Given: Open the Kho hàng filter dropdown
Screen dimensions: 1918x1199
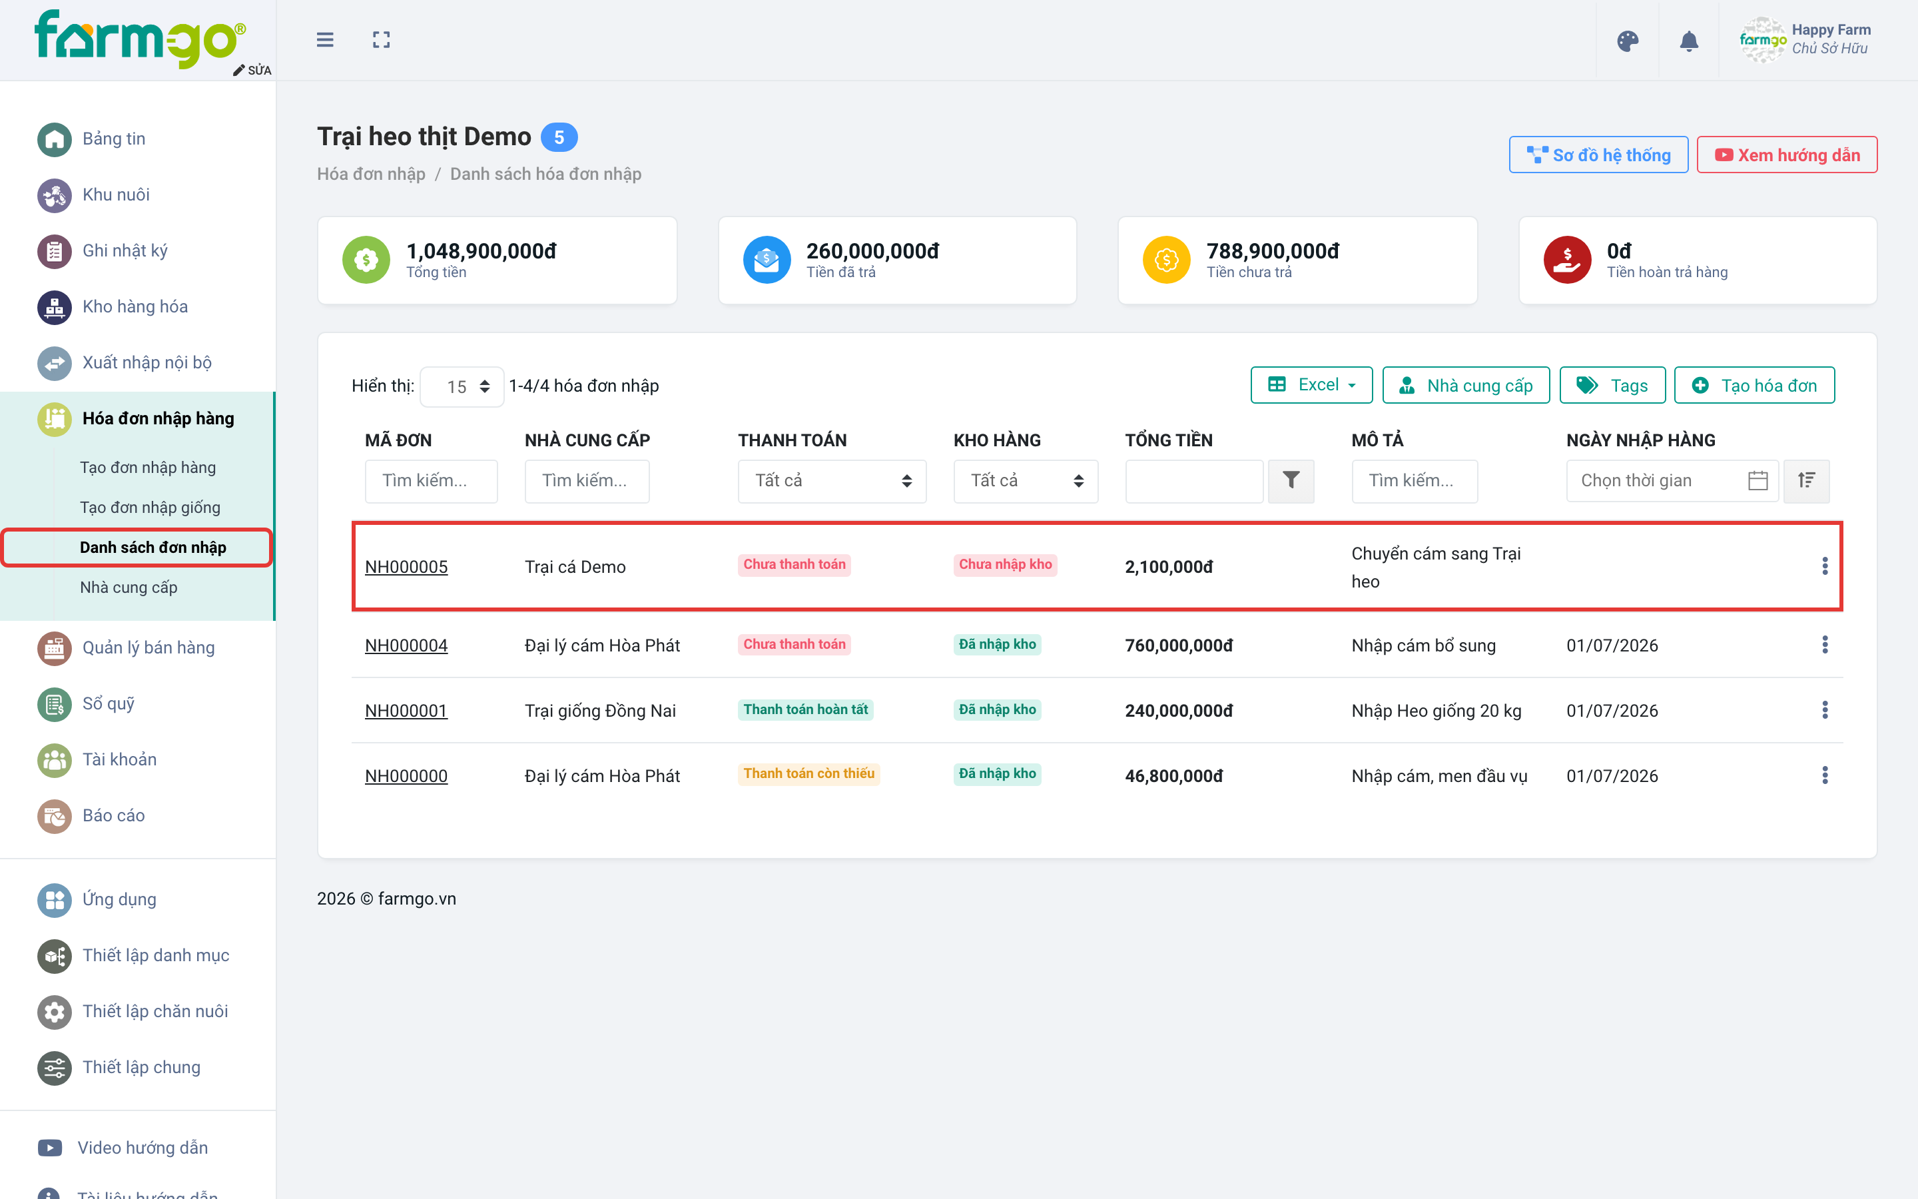Looking at the screenshot, I should 1026,480.
